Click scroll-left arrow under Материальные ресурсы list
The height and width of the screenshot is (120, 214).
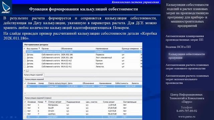[24, 71]
